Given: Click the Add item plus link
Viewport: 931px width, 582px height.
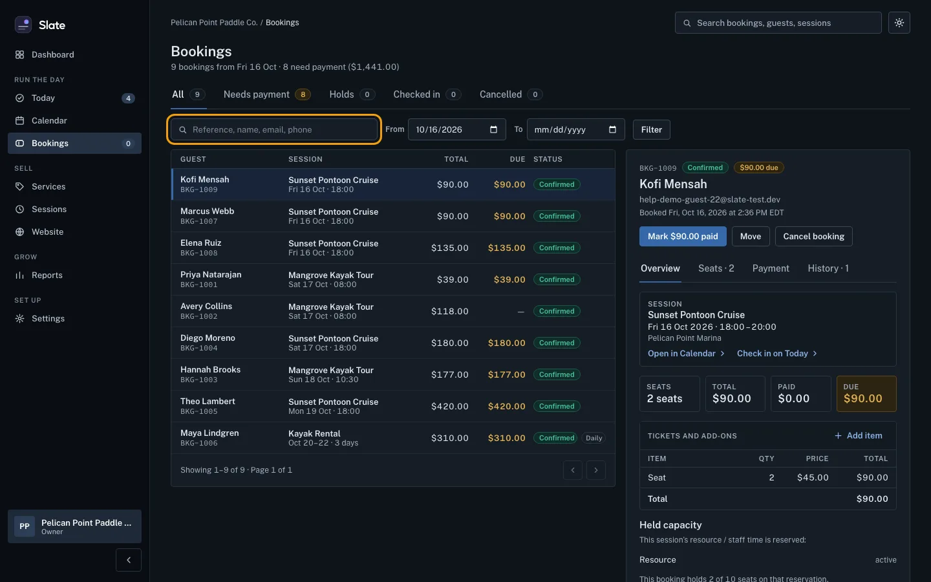Looking at the screenshot, I should pos(858,436).
